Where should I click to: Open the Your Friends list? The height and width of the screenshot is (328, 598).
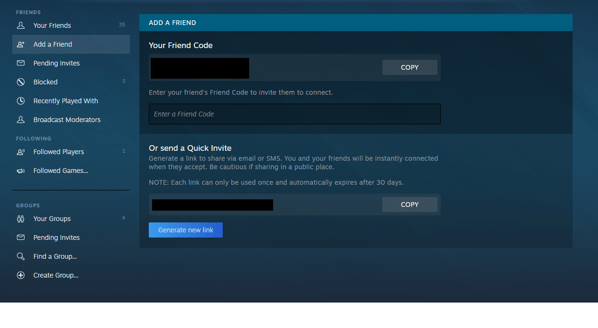tap(71, 25)
